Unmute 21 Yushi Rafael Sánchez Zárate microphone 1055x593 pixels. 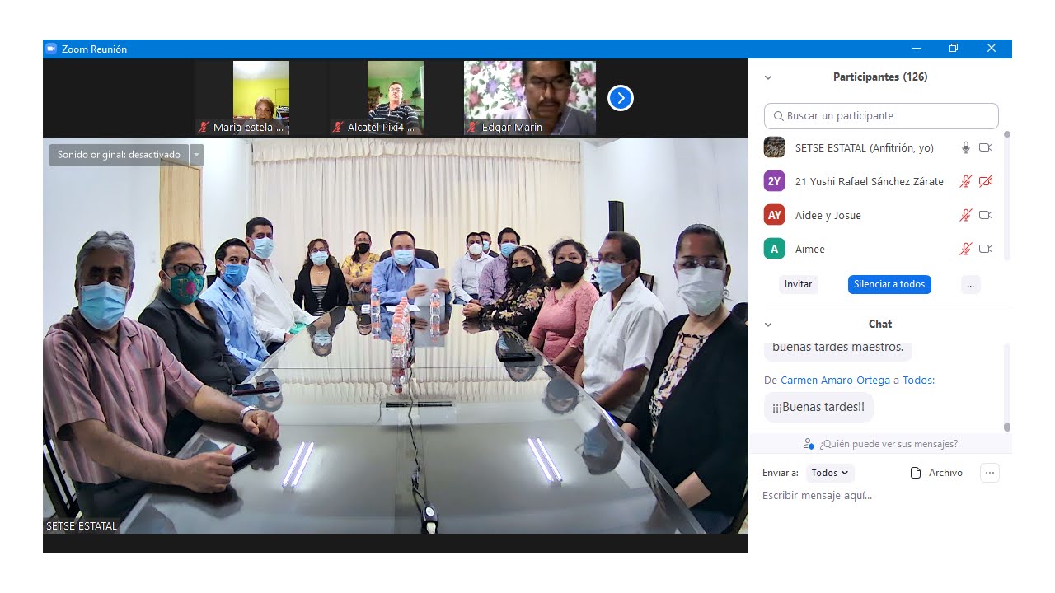(x=966, y=181)
